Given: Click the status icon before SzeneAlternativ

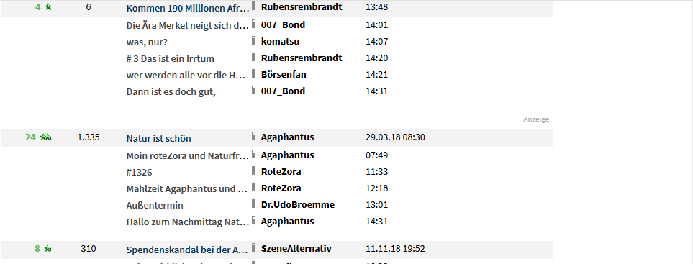Looking at the screenshot, I should (254, 247).
